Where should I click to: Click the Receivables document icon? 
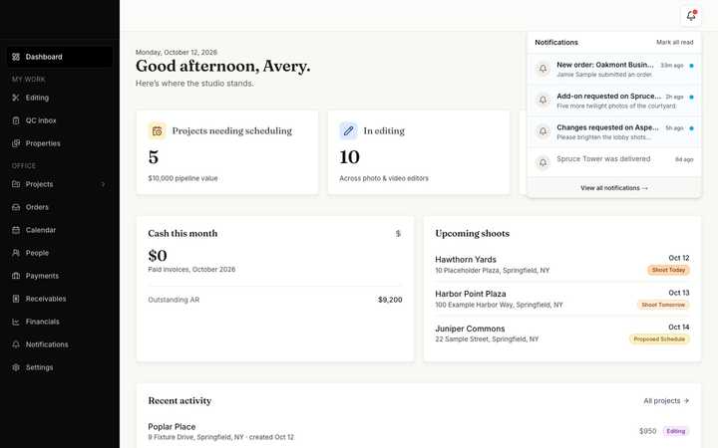16,299
